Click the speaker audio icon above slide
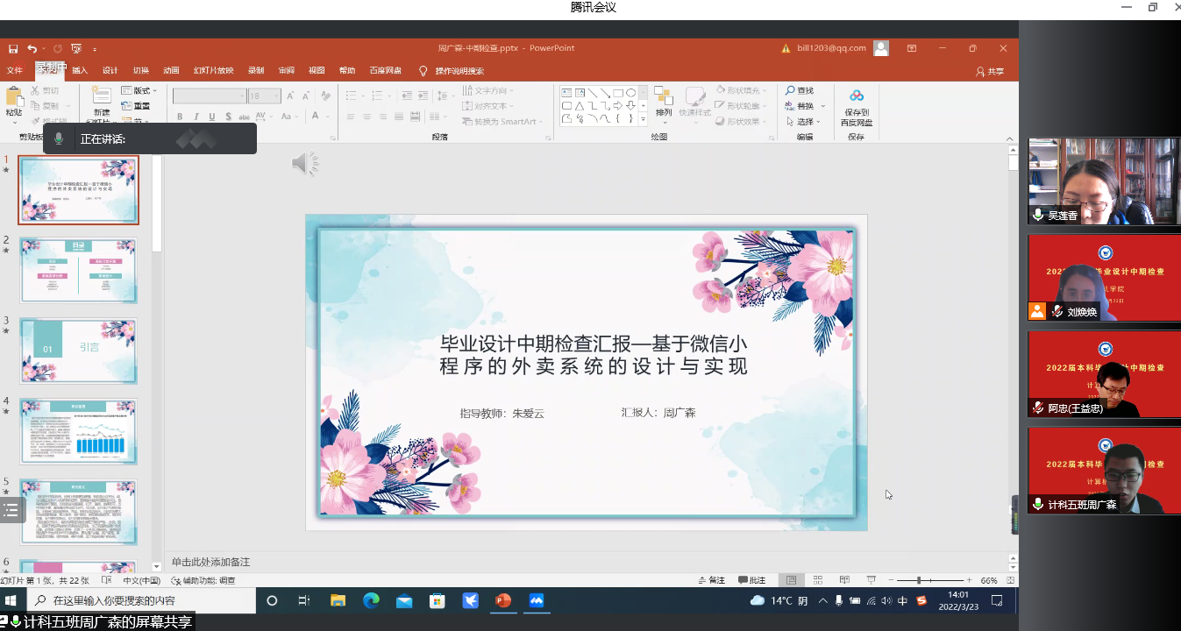1181x631 pixels. [x=304, y=163]
